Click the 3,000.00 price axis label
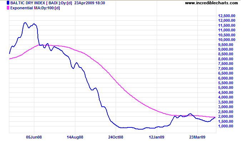This screenshot has height=141, width=241. point(226,107)
